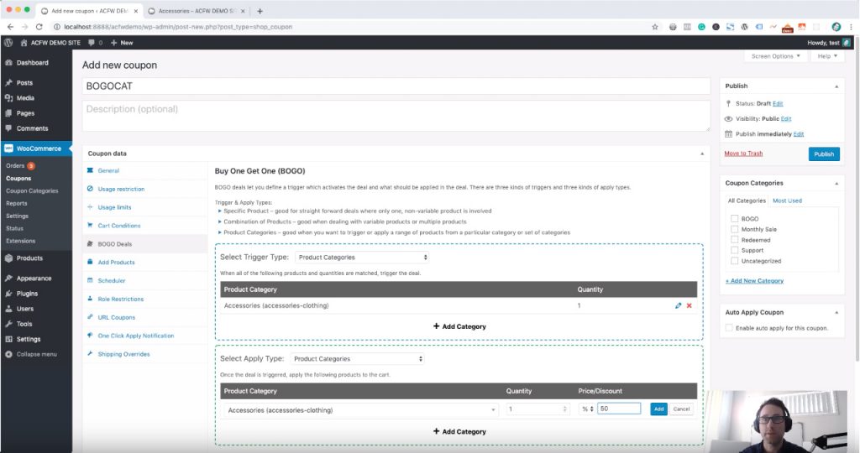860x453 pixels.
Task: Switch to One Click Apply Notification tab
Action: [x=135, y=336]
